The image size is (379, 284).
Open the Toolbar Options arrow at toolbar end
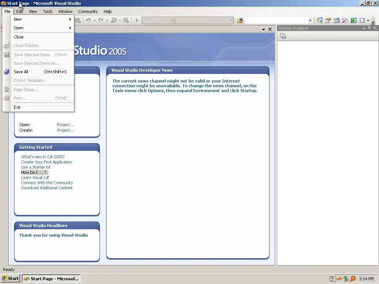click(x=373, y=22)
